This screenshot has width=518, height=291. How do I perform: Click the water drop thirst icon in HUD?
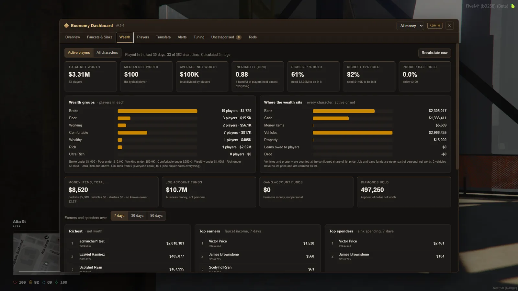coord(44,282)
